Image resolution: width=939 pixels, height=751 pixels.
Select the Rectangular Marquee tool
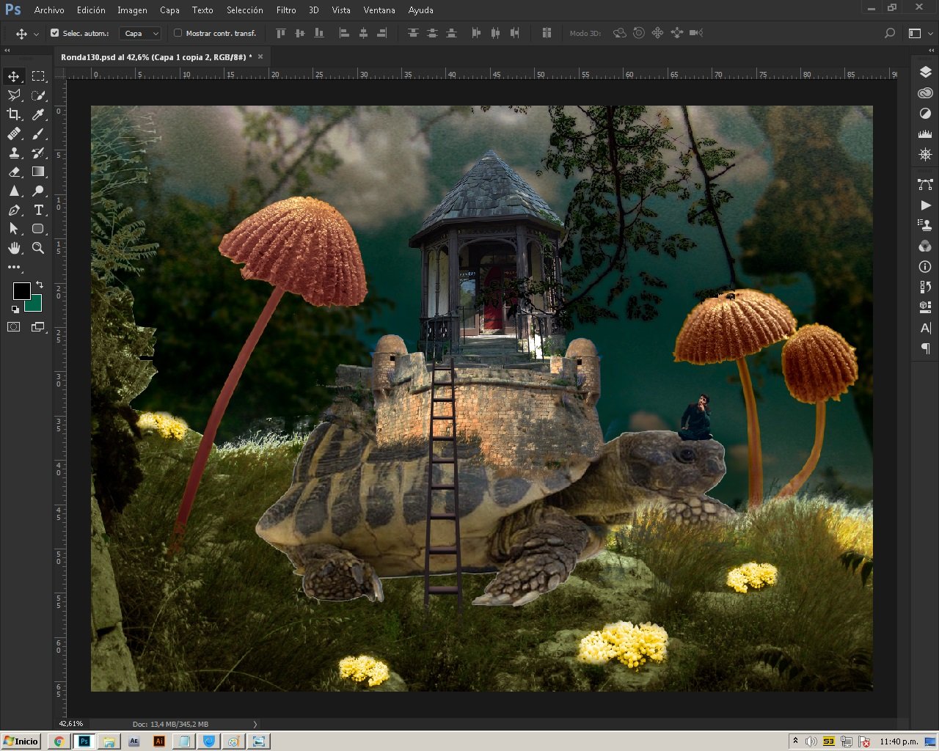[x=38, y=76]
